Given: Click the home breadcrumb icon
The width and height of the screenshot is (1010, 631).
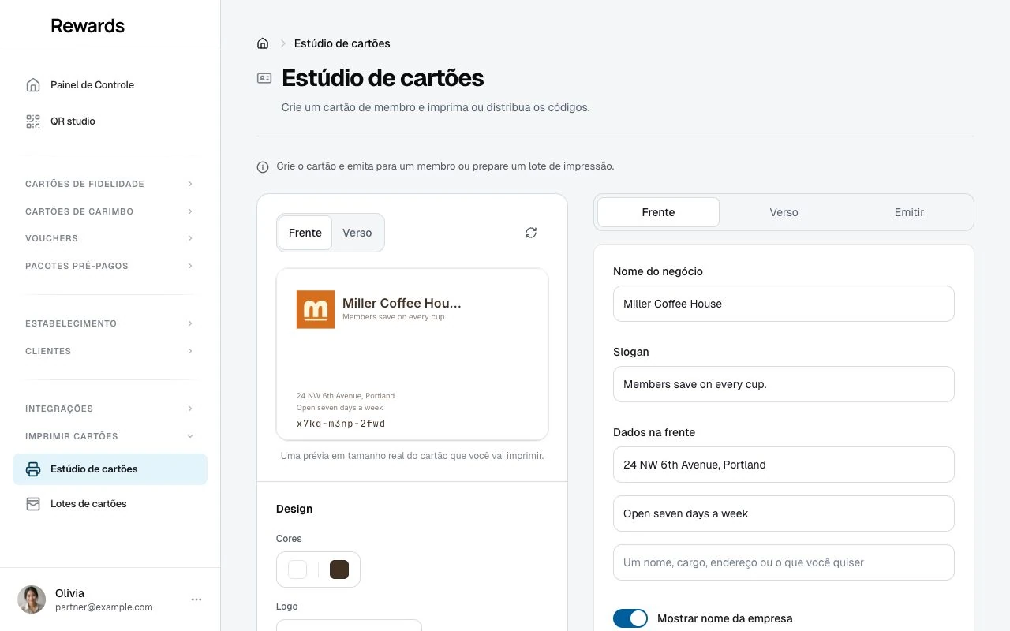Looking at the screenshot, I should [x=263, y=43].
